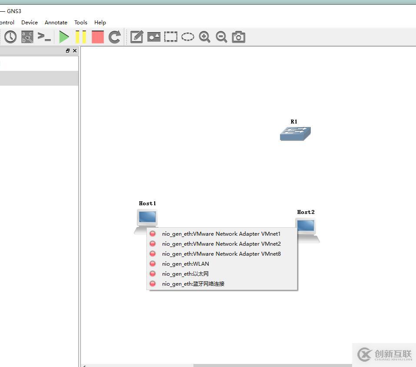416x367 pixels.
Task: Draw an ellipse annotation
Action: [x=188, y=37]
